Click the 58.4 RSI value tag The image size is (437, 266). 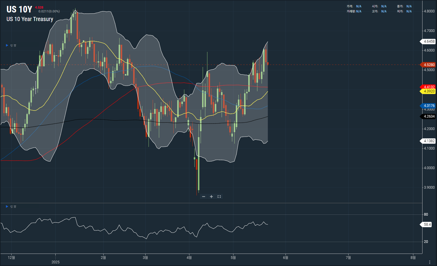click(427, 225)
